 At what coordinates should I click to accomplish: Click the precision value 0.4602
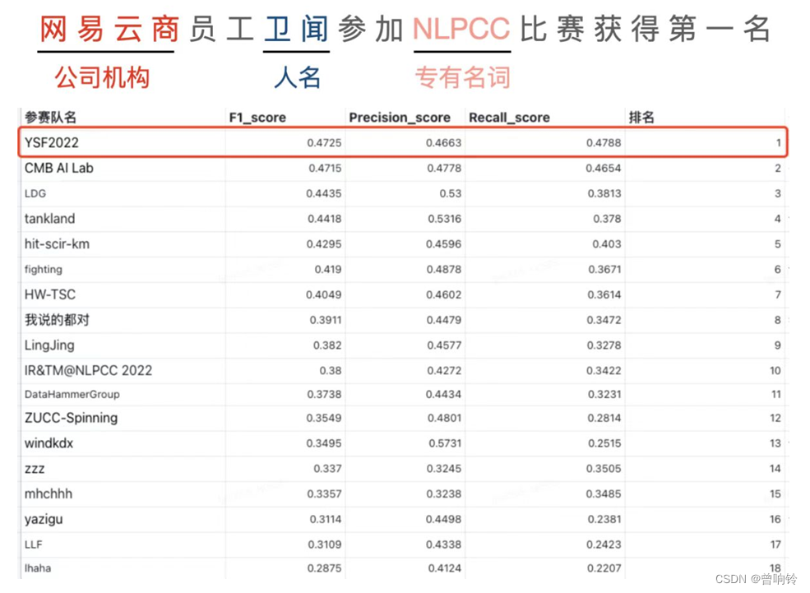(444, 294)
